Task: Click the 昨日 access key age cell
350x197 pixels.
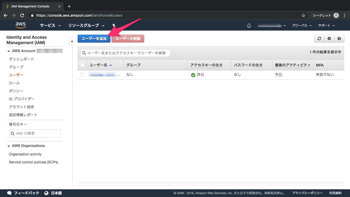Action: 201,75
